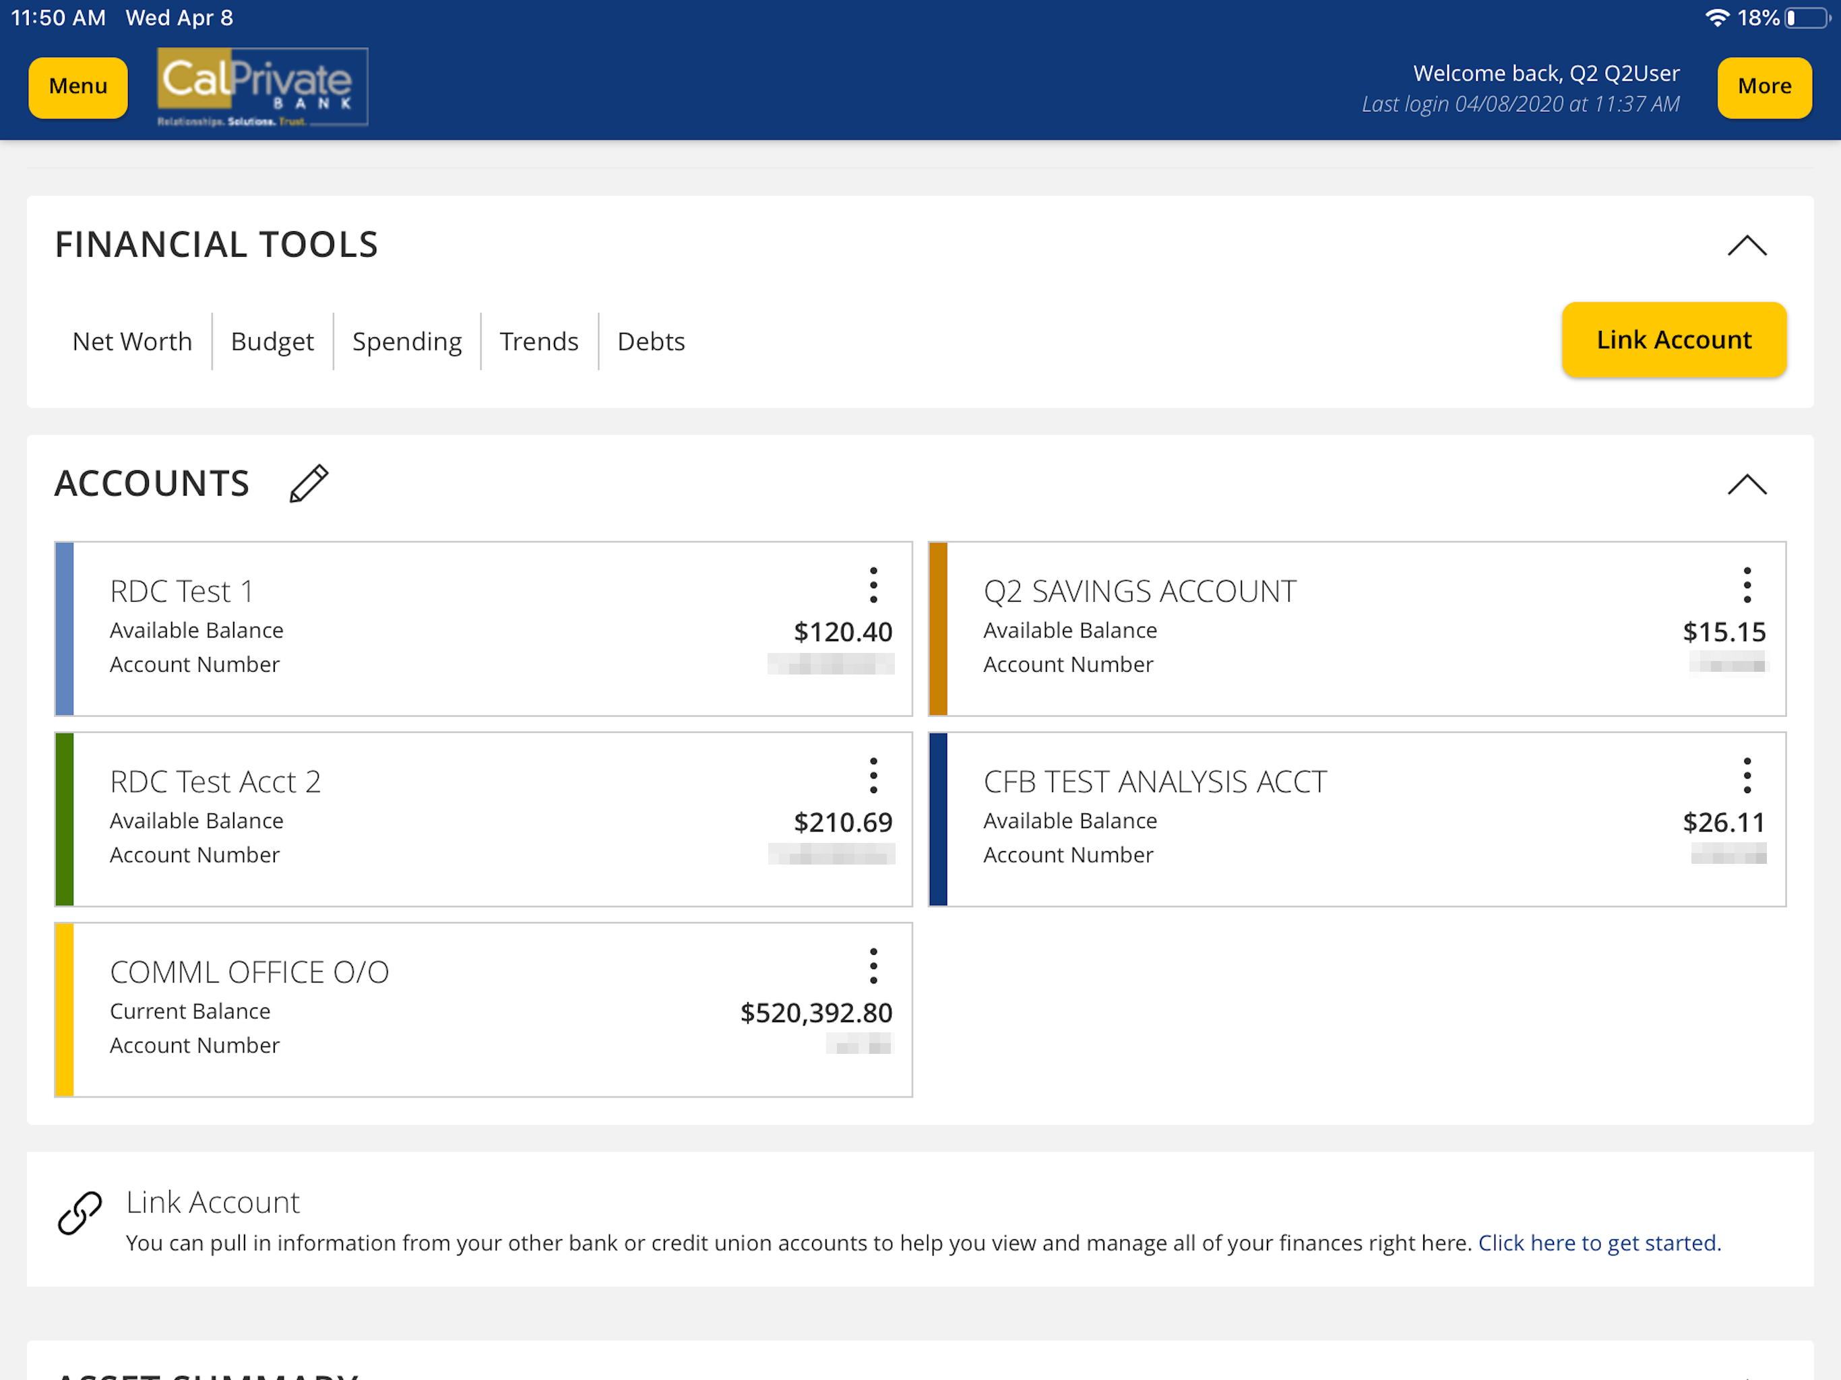Open three-dot menu for RDC Test Acct 2
This screenshot has width=1841, height=1380.
pyautogui.click(x=873, y=776)
